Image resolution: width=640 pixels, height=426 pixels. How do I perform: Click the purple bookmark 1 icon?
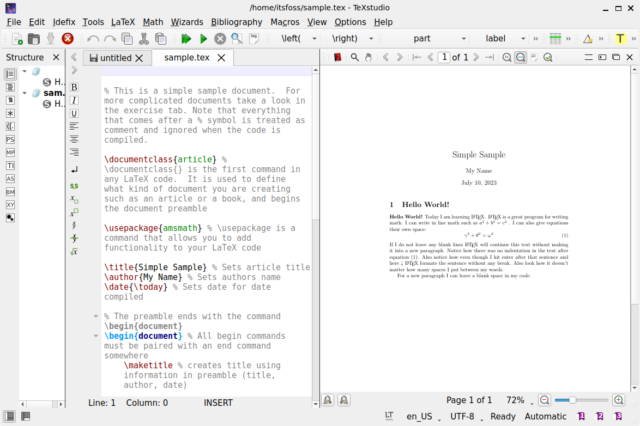point(581,416)
